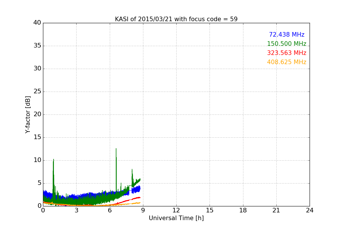
Task: Click the x-axis tick label 9
Action: coord(143,210)
